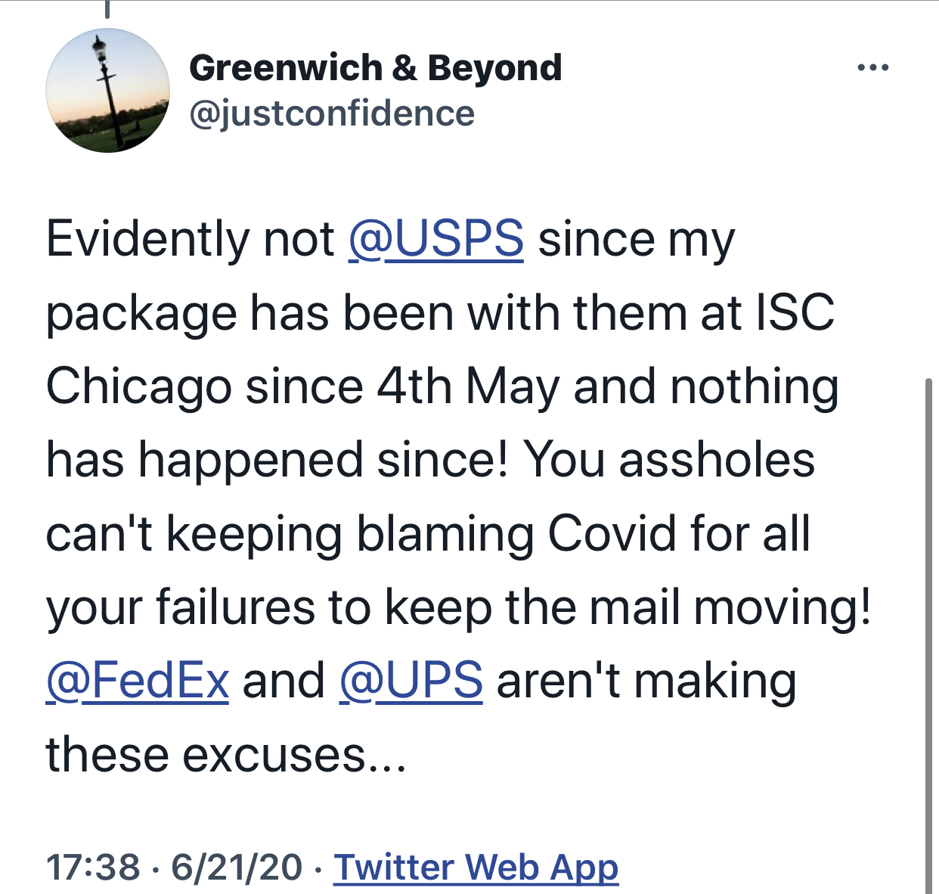Image resolution: width=939 pixels, height=894 pixels.
Task: Click the 6/21/20 date
Action: [x=237, y=867]
